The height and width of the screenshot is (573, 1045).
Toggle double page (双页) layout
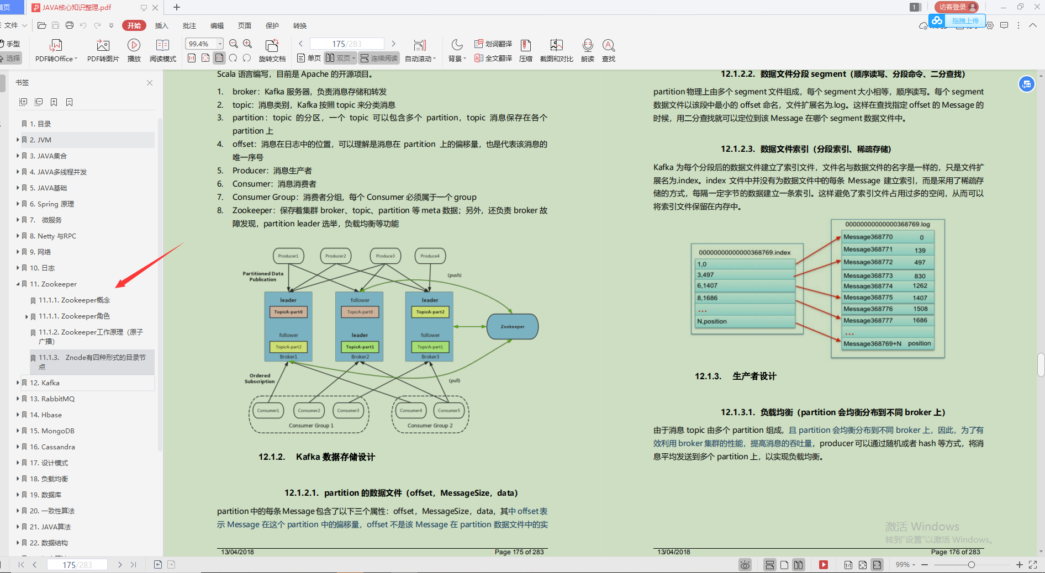point(340,58)
